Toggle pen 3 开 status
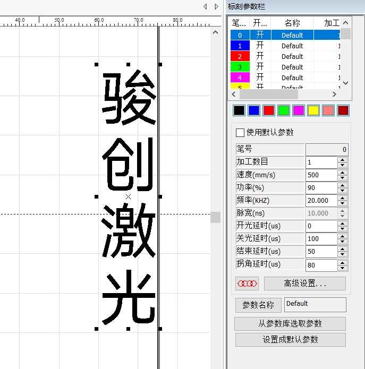The height and width of the screenshot is (369, 365). (x=260, y=67)
